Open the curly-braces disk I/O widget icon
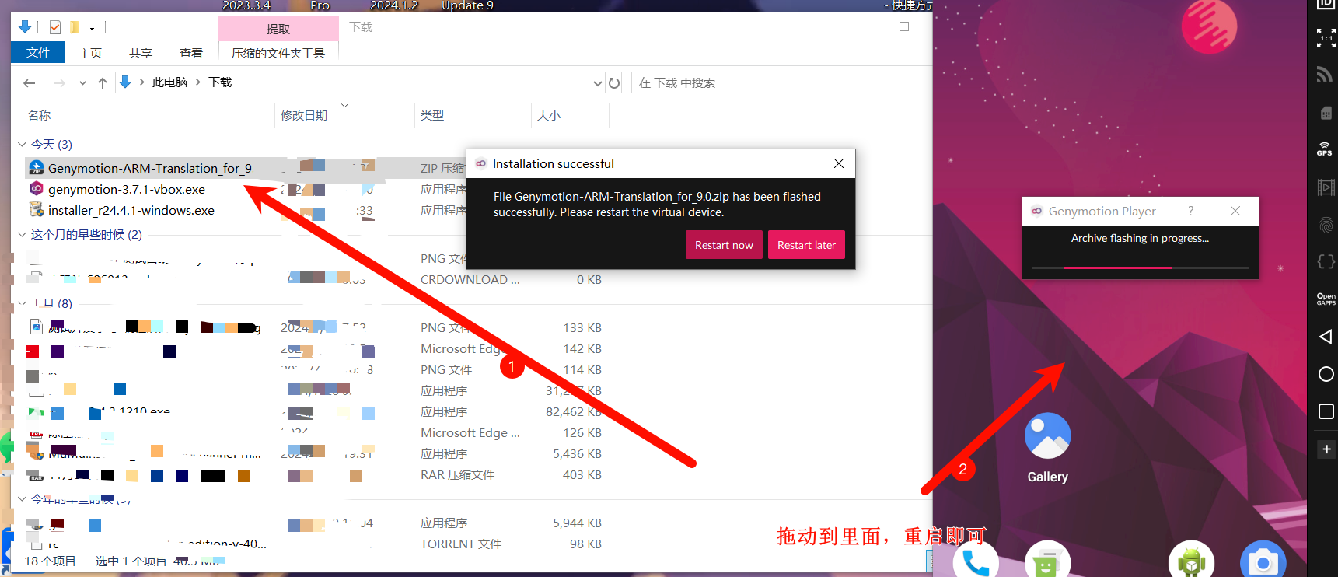 [1326, 262]
